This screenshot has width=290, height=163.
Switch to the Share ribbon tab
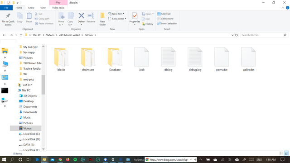31,8
